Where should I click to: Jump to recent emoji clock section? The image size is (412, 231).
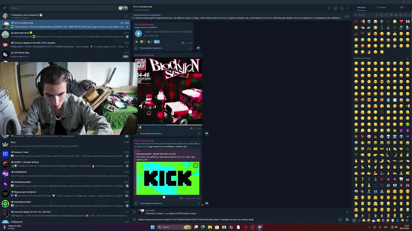[354, 220]
